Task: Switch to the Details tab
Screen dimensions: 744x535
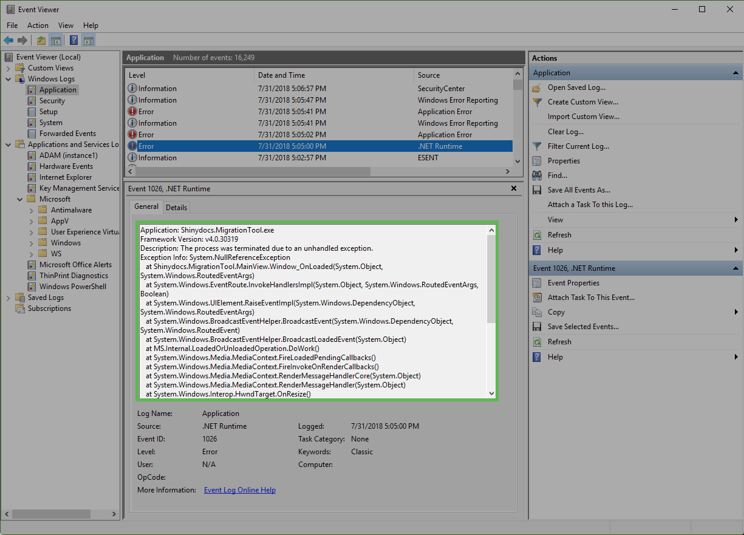Action: [x=176, y=207]
